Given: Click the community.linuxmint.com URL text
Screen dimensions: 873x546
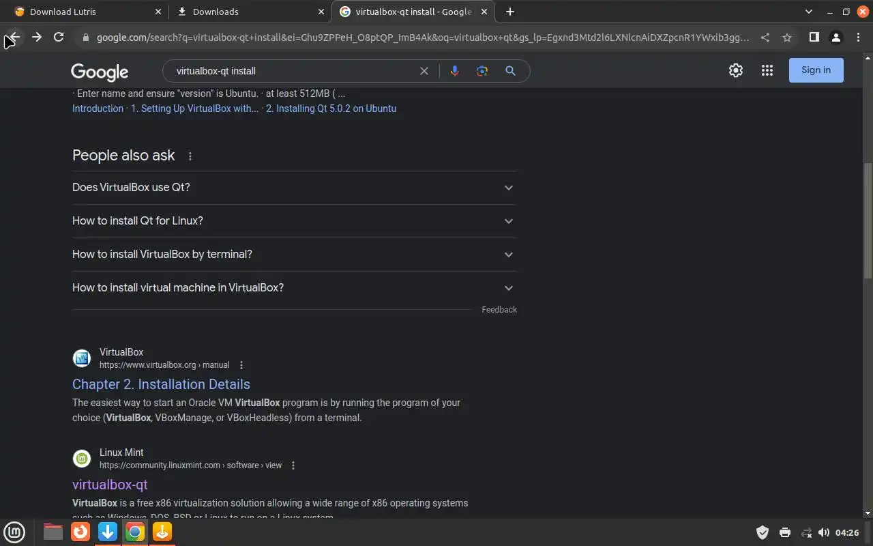Looking at the screenshot, I should [190, 465].
